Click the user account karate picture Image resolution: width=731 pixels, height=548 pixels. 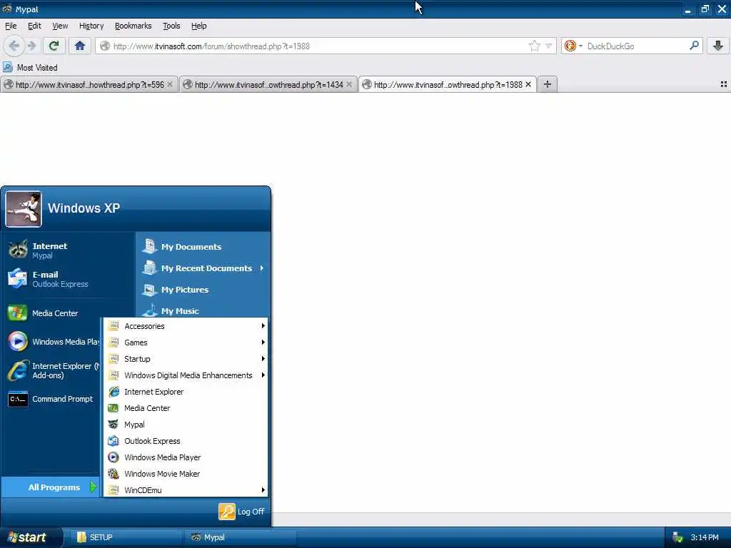(x=24, y=209)
